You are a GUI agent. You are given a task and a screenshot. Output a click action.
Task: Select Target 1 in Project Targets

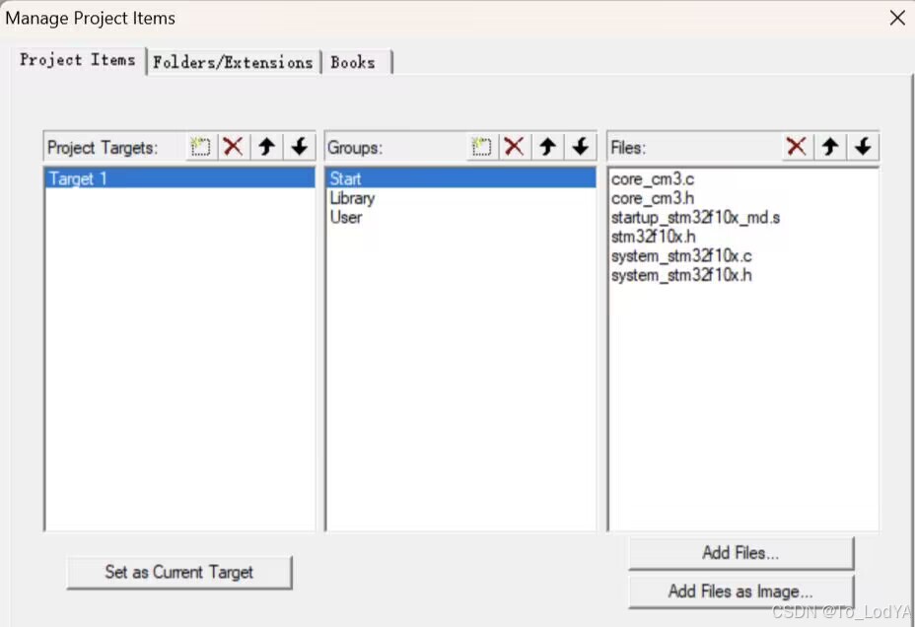click(179, 178)
